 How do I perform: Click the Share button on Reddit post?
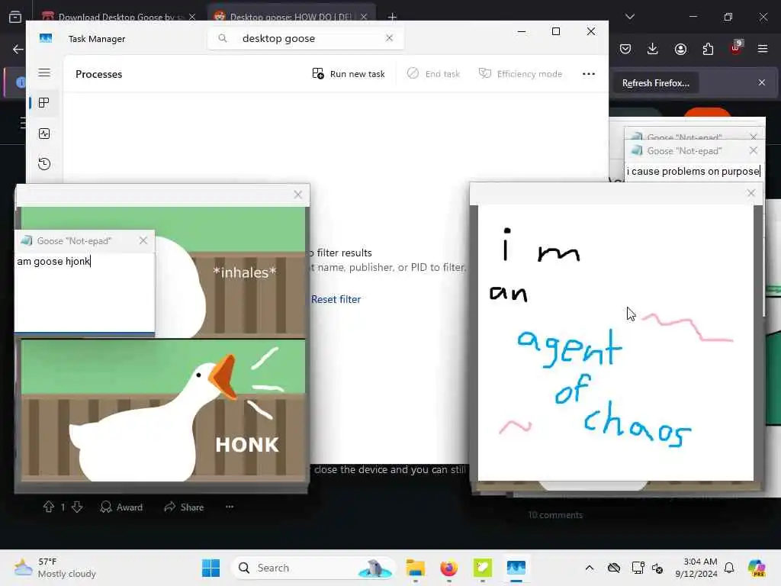pyautogui.click(x=184, y=507)
